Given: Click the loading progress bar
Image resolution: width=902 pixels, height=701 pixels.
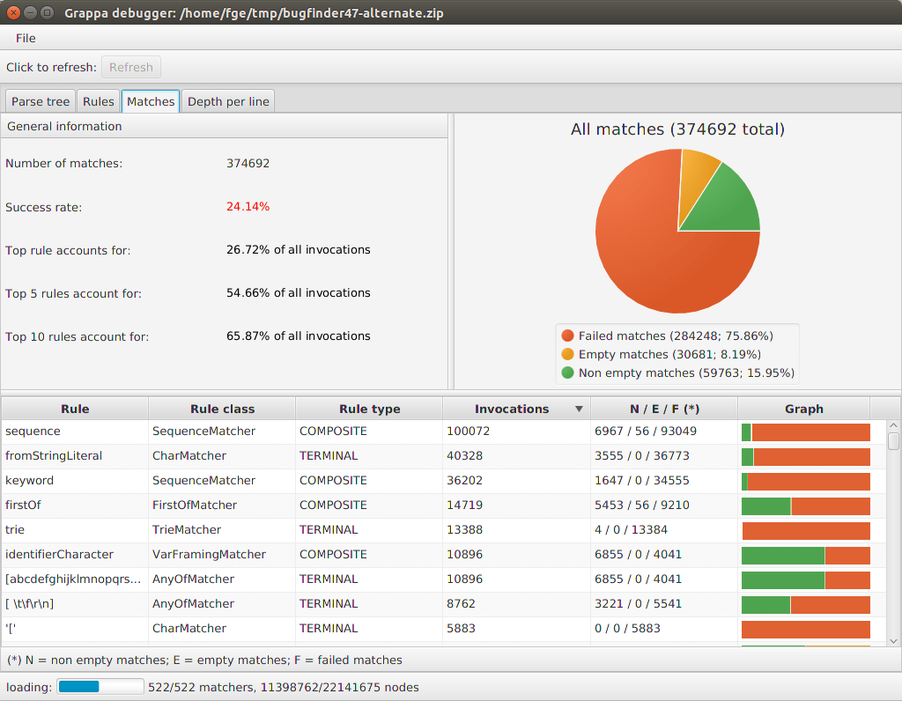Looking at the screenshot, I should [100, 687].
